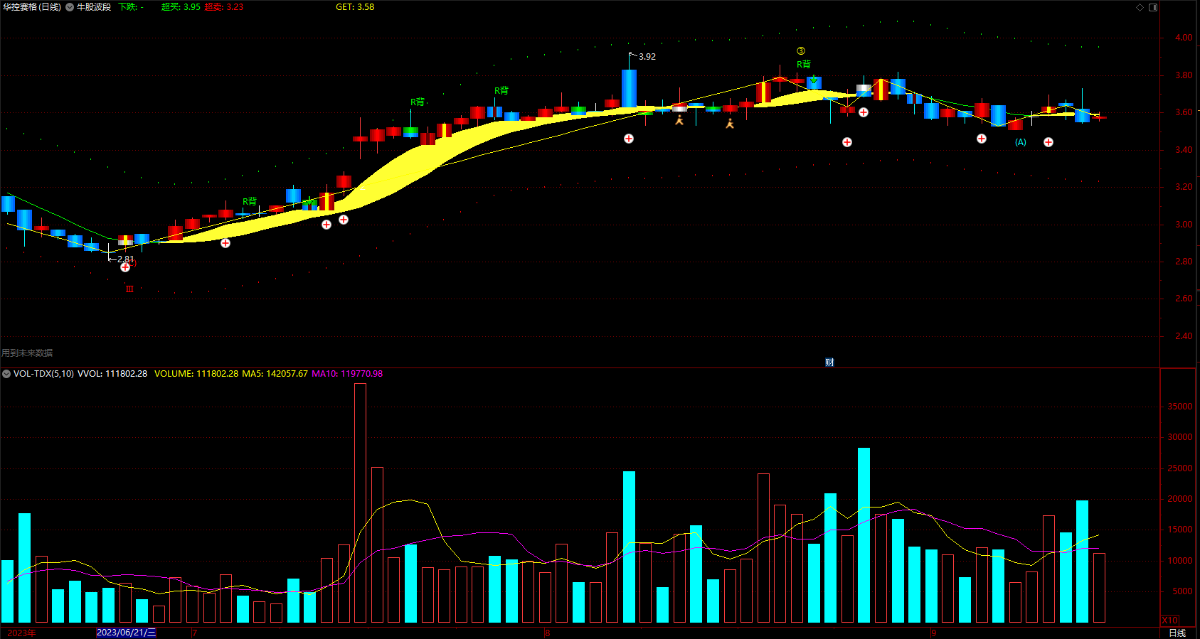Click the red III marker under the low

tap(129, 289)
